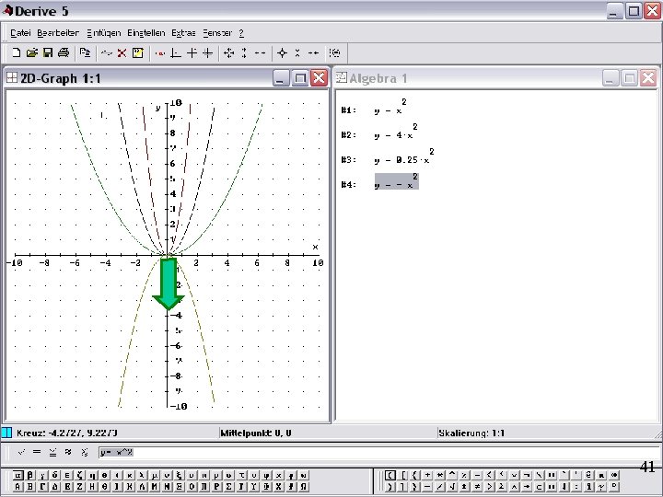This screenshot has height=497, width=663.
Task: Open a file with the folder icon
Action: (x=31, y=52)
